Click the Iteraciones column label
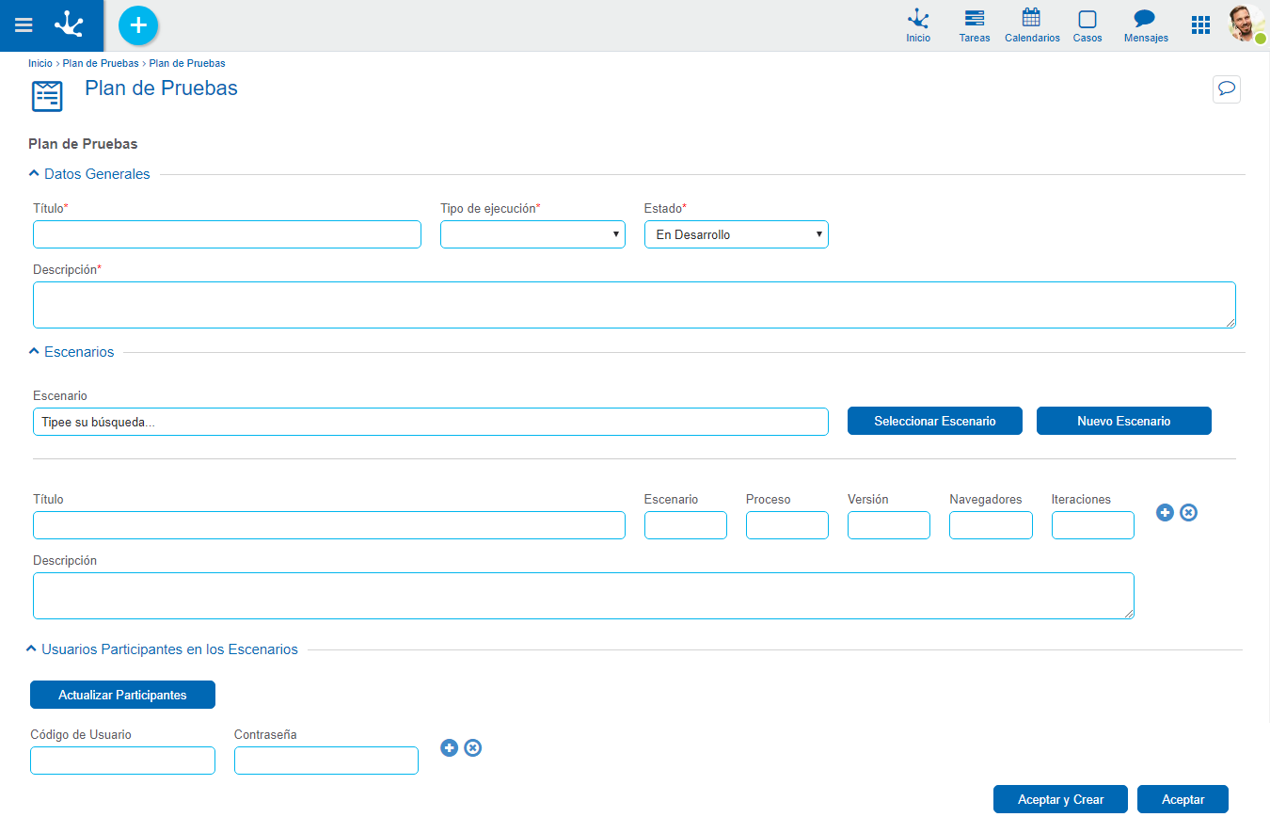The height and width of the screenshot is (833, 1270). coord(1081,500)
